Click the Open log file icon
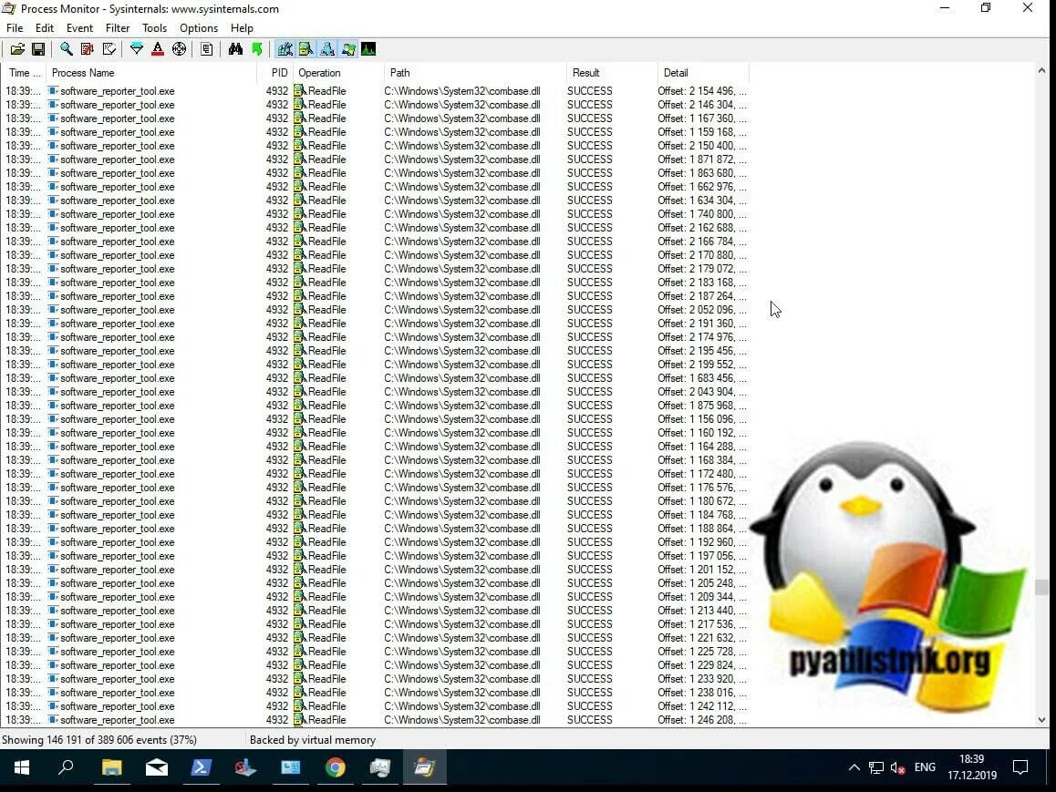This screenshot has height=792, width=1056. click(x=16, y=49)
